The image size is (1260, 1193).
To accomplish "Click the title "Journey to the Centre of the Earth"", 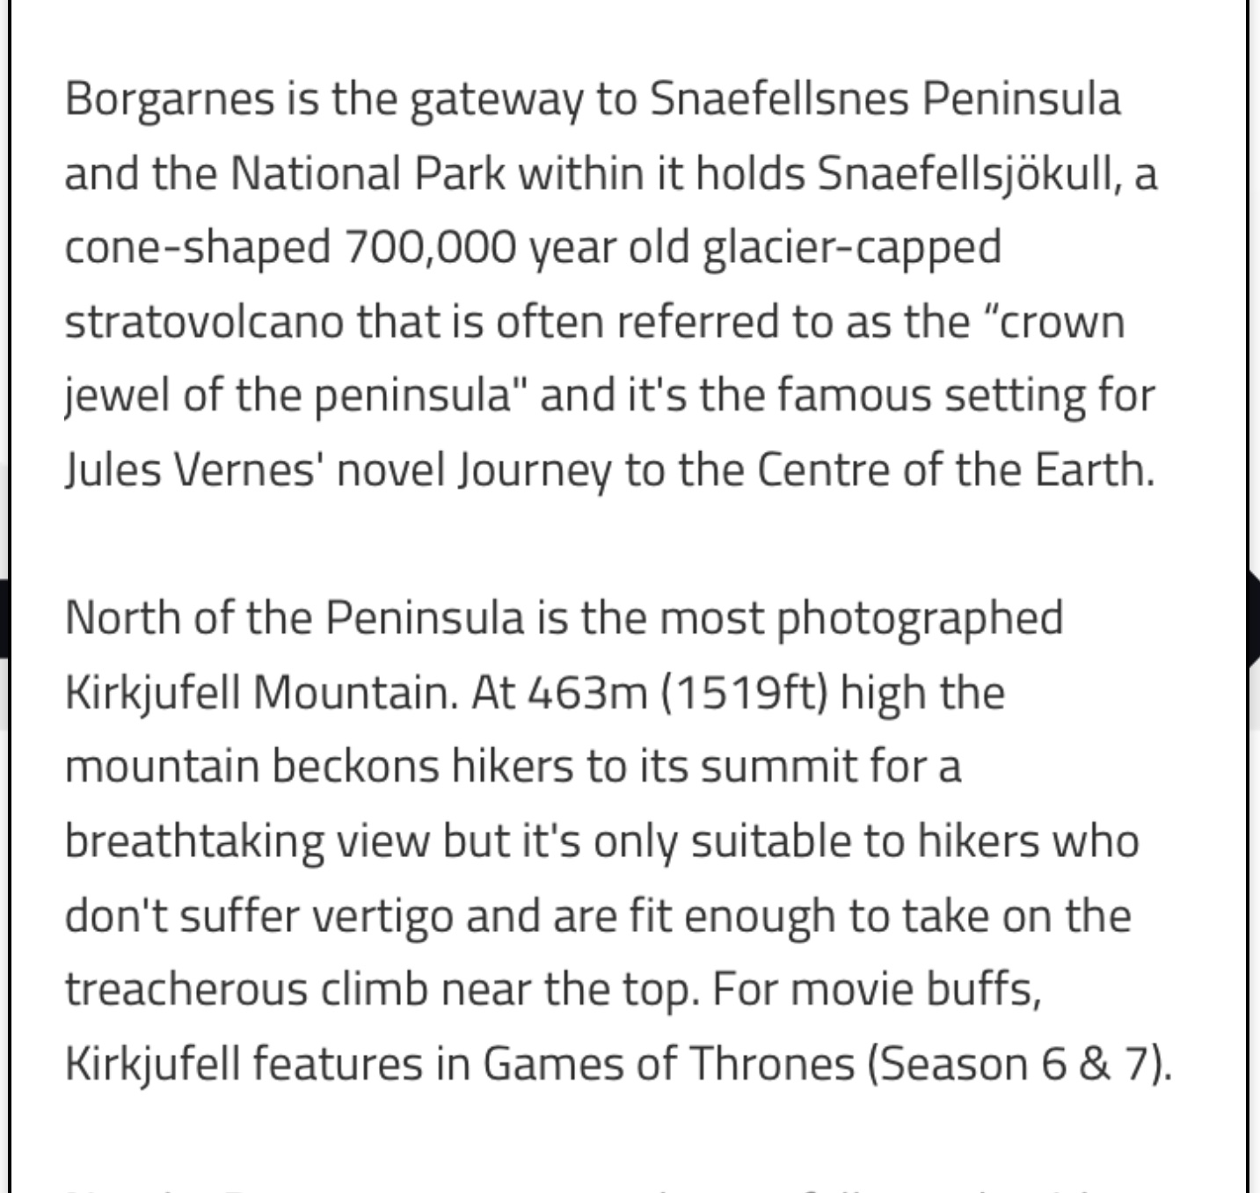I will (x=804, y=469).
